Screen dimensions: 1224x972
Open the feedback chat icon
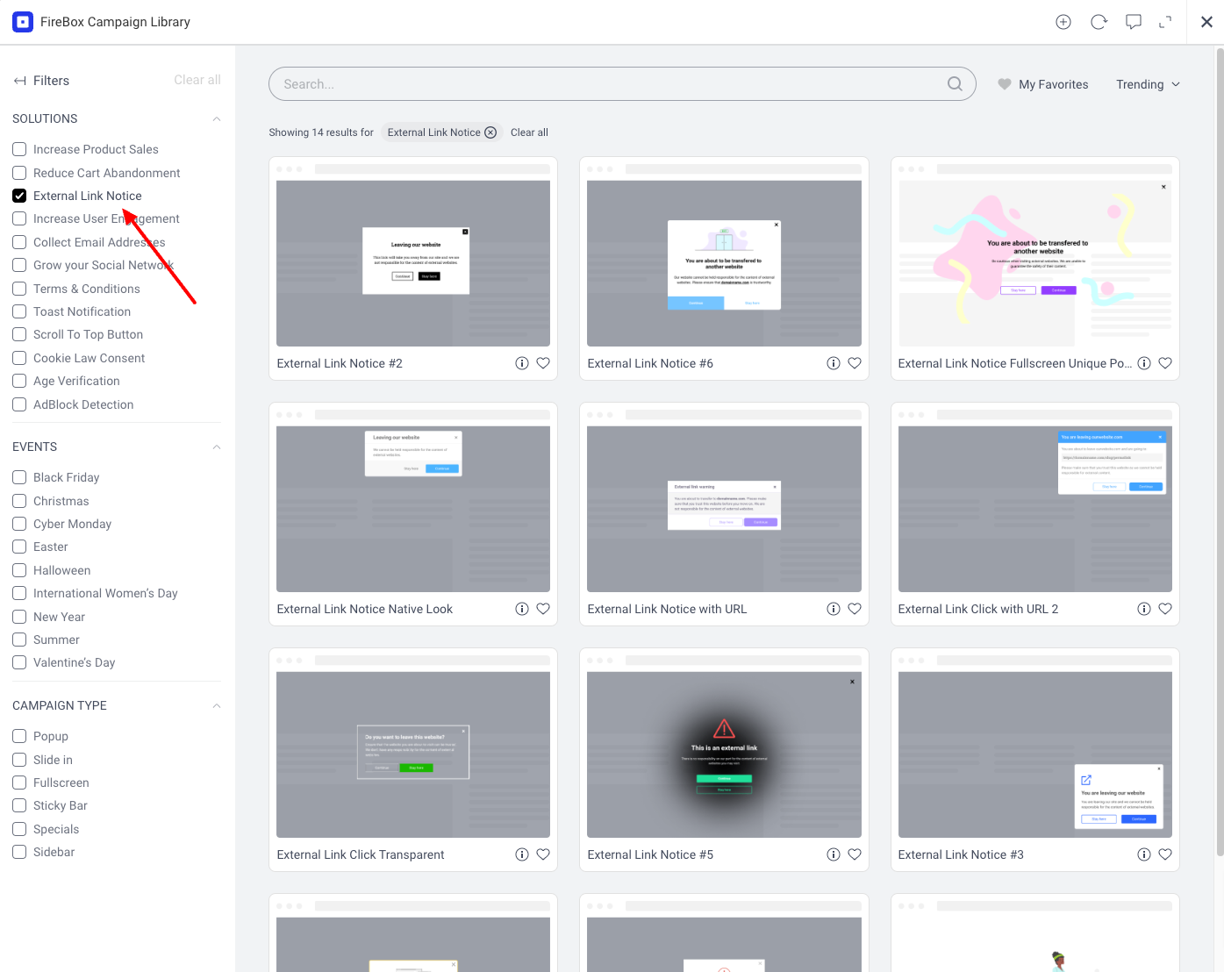(x=1133, y=21)
